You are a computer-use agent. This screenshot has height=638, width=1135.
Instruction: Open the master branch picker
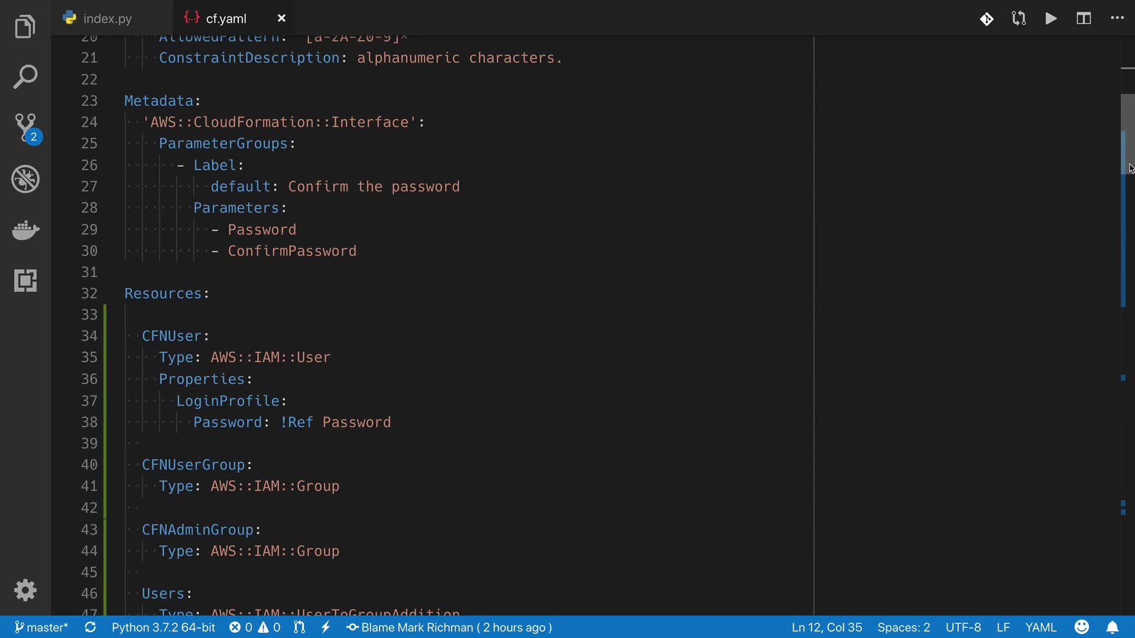click(41, 627)
